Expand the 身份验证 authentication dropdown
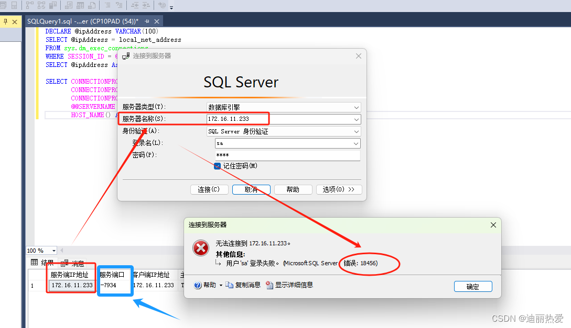The height and width of the screenshot is (328, 571). [356, 131]
